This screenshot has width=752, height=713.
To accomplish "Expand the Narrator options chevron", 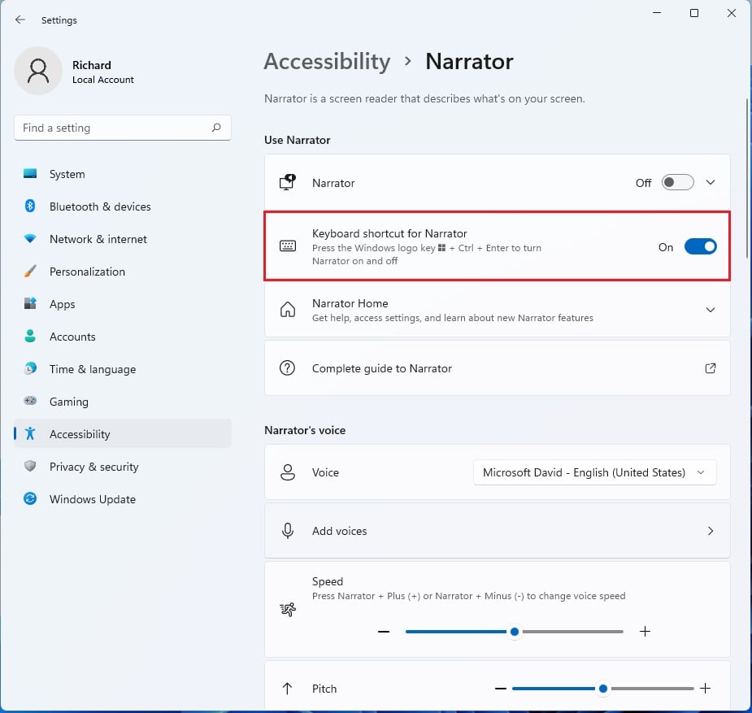I will tap(711, 182).
